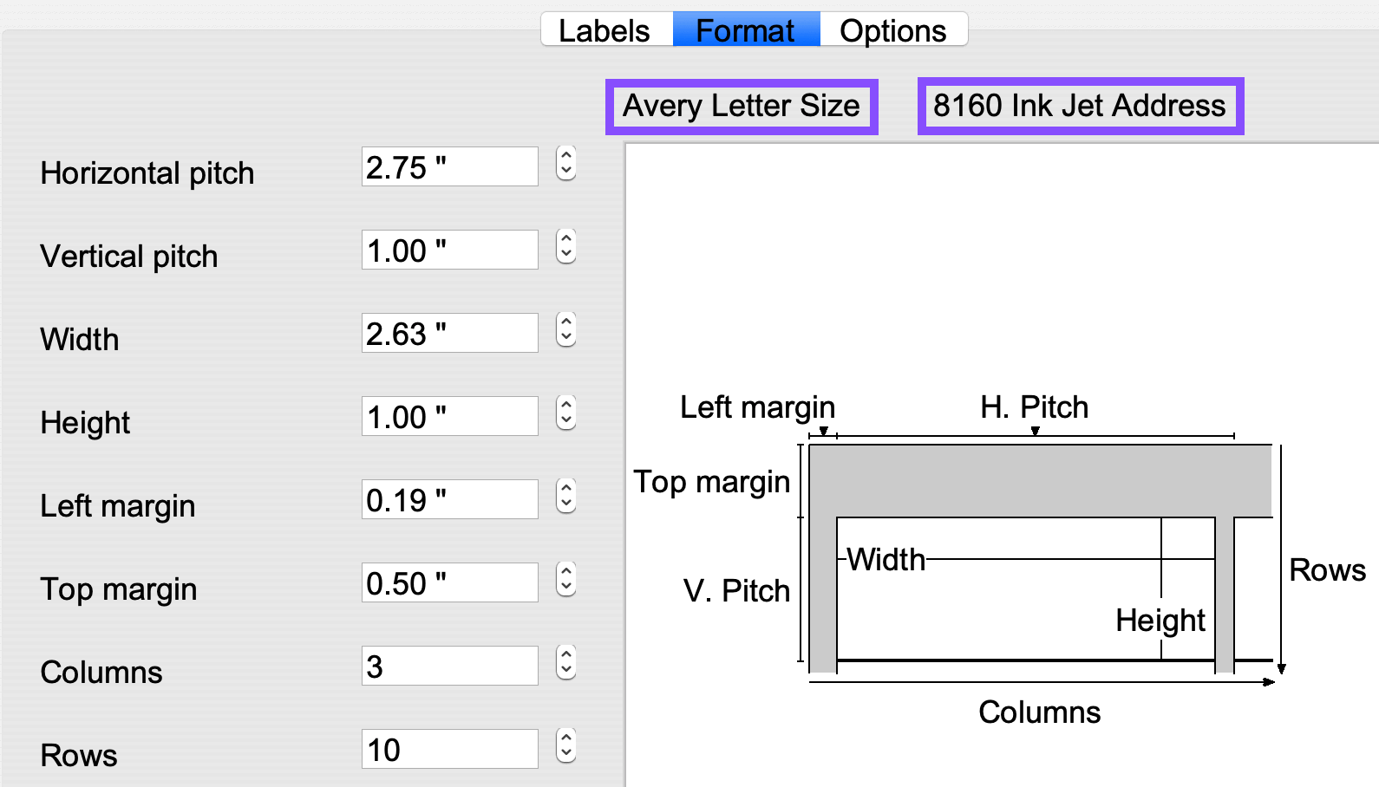Viewport: 1379px width, 787px height.
Task: Adjust the Vertical pitch stepper
Action: pos(566,246)
